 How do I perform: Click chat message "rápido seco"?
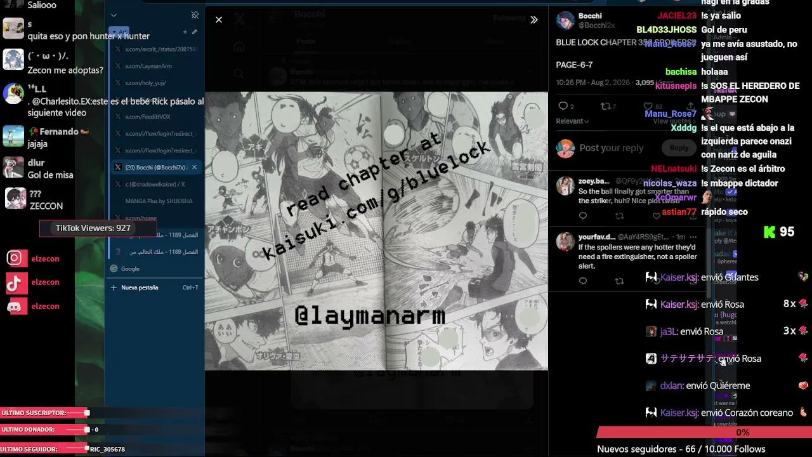tap(724, 212)
